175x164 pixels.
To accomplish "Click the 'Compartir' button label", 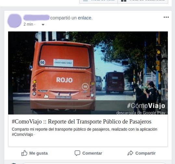I will (x=145, y=153).
